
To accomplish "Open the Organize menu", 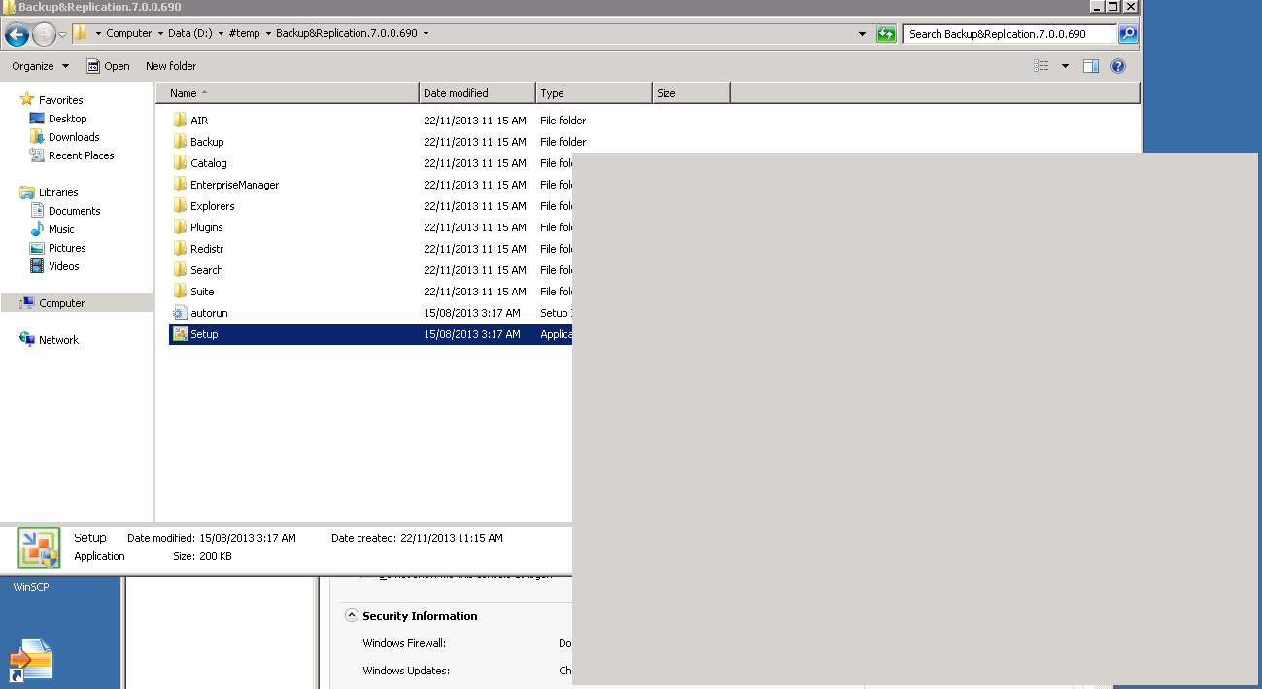I will [40, 66].
